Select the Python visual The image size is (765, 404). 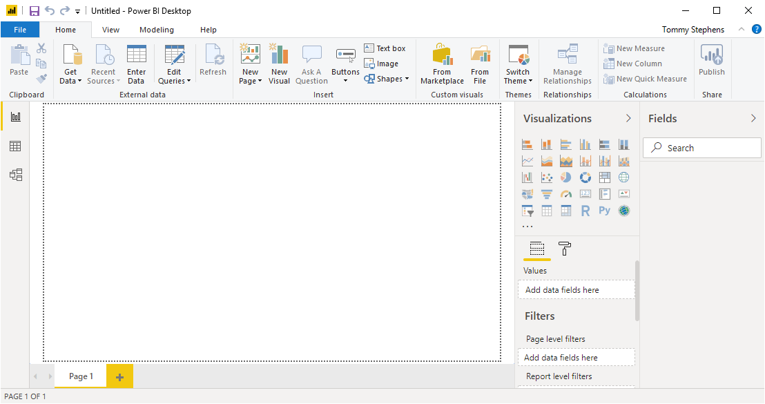point(605,211)
